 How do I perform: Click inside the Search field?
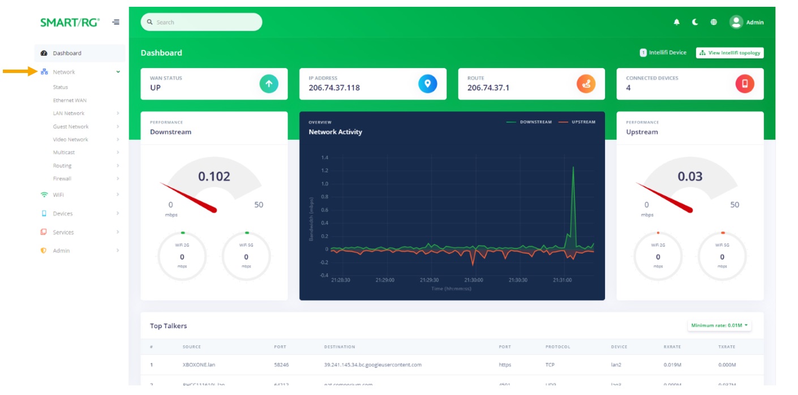click(x=201, y=22)
